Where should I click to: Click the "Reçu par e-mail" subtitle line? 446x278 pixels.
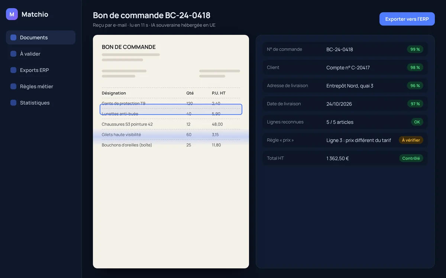click(x=154, y=25)
